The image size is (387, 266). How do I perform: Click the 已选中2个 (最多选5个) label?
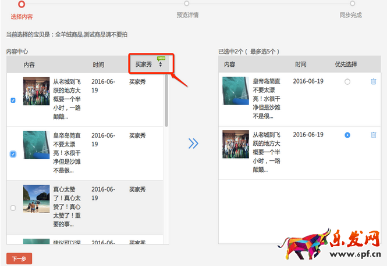[249, 52]
